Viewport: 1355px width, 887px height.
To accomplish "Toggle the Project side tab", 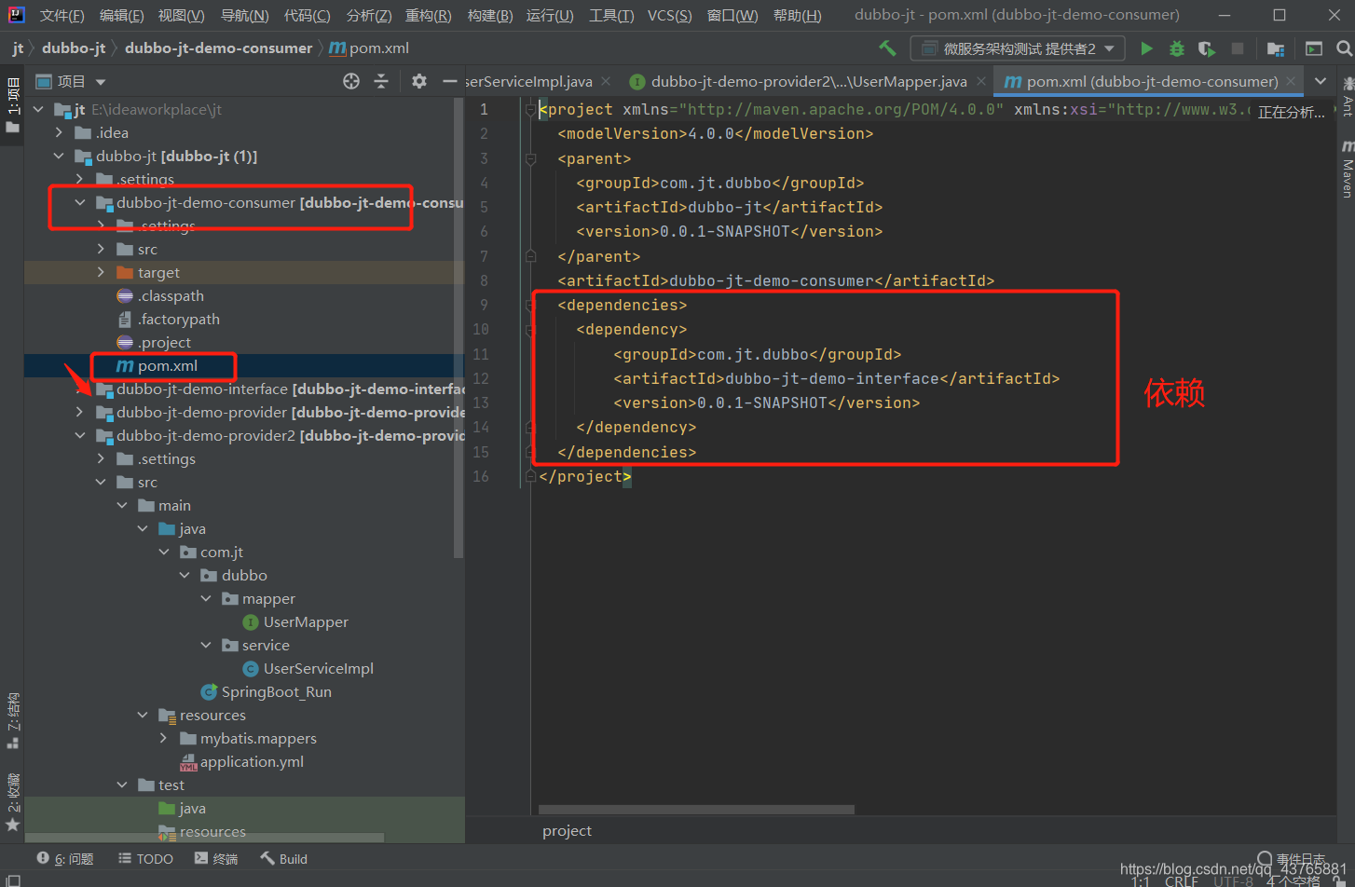I will 13,104.
